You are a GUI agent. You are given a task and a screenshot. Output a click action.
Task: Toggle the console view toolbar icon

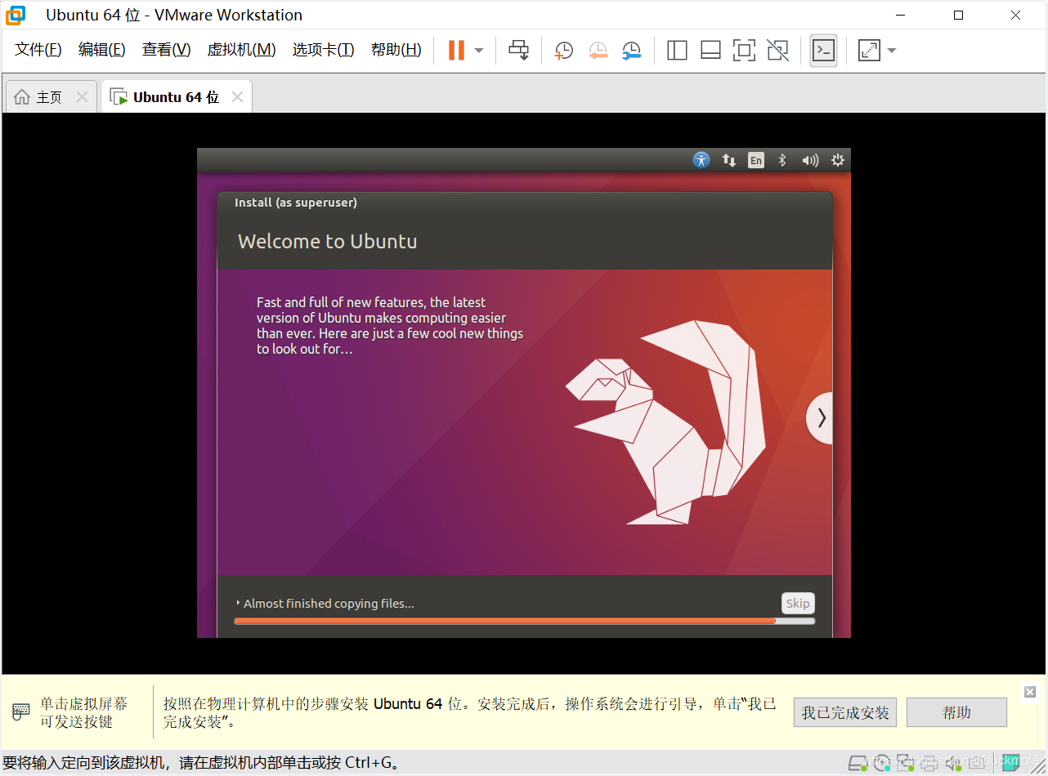[x=823, y=51]
